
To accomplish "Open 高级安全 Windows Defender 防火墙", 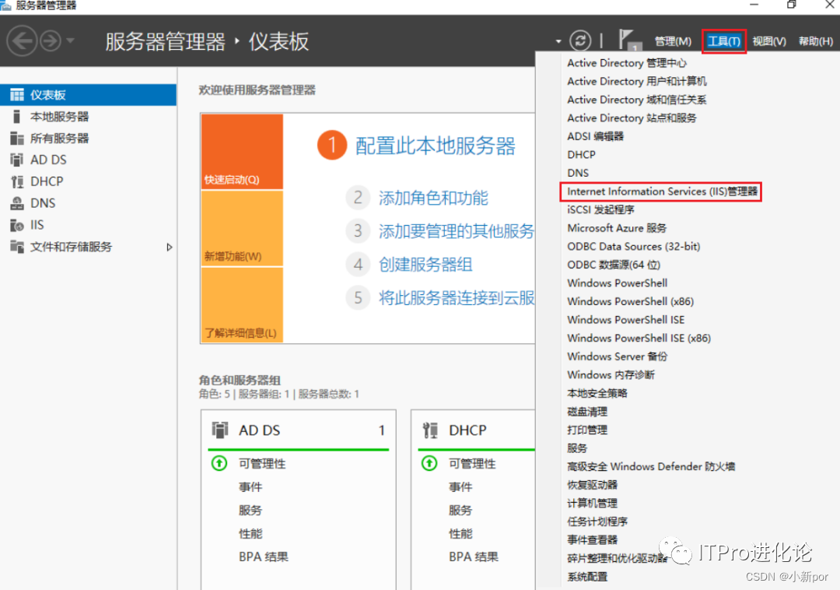I will [x=651, y=467].
